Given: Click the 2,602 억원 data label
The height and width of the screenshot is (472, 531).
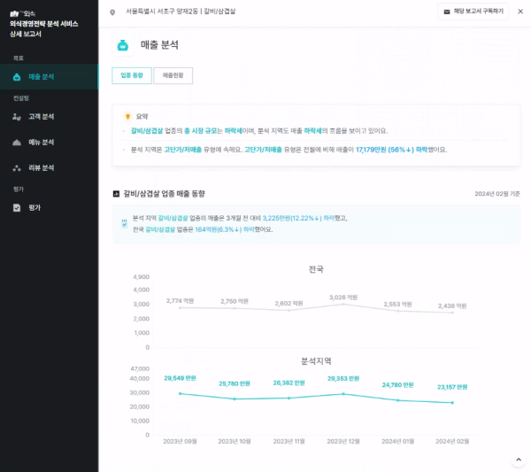Looking at the screenshot, I should click(289, 304).
